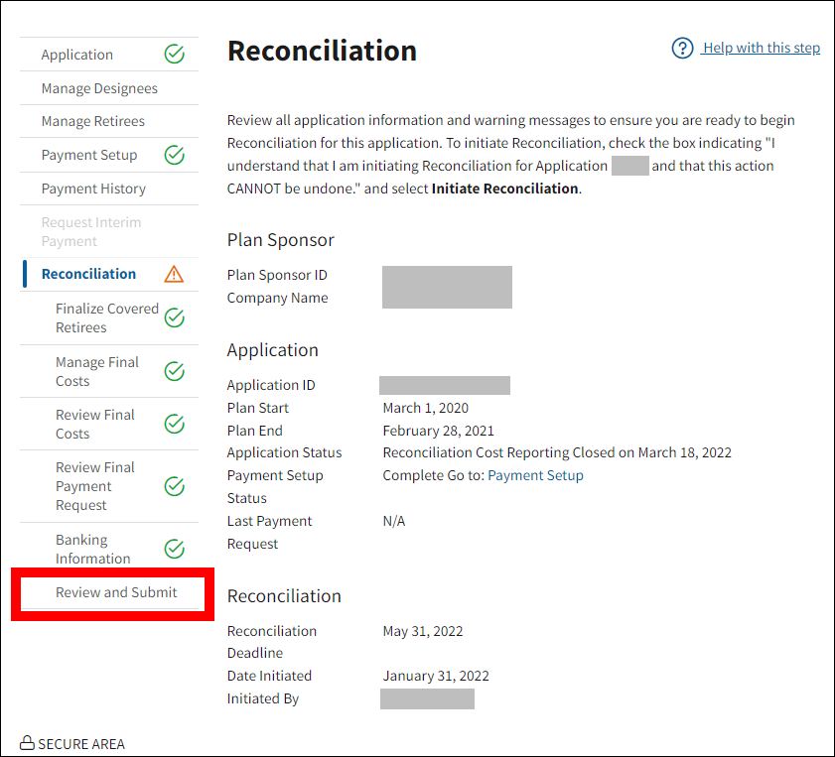The height and width of the screenshot is (757, 835).
Task: Click the Application green checkmark icon
Action: tap(174, 55)
